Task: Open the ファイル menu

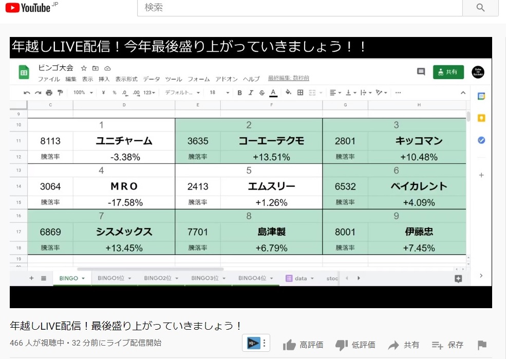Action: 49,79
